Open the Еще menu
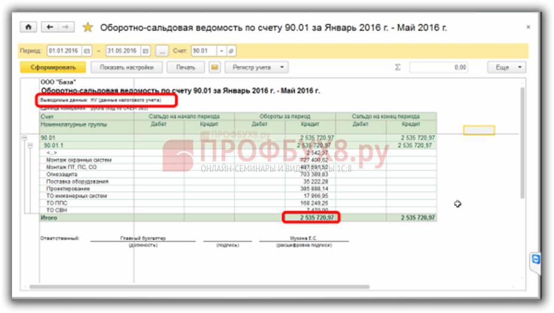 [507, 68]
